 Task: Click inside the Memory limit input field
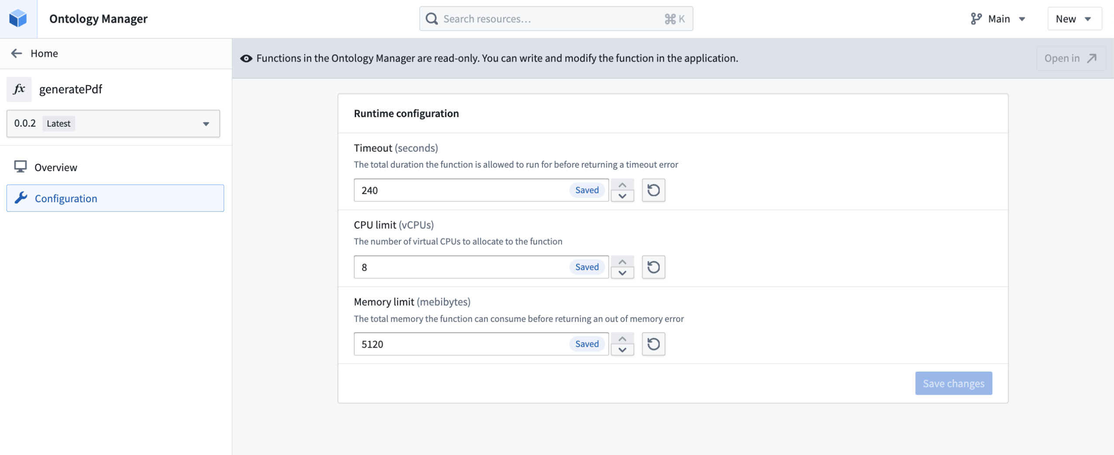click(x=459, y=344)
